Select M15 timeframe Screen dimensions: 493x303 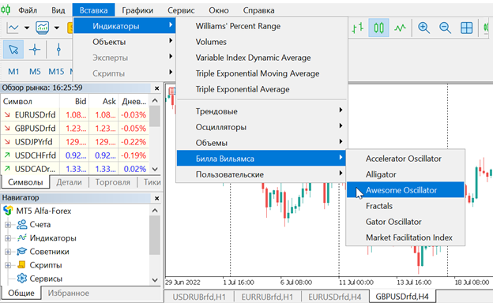point(56,72)
